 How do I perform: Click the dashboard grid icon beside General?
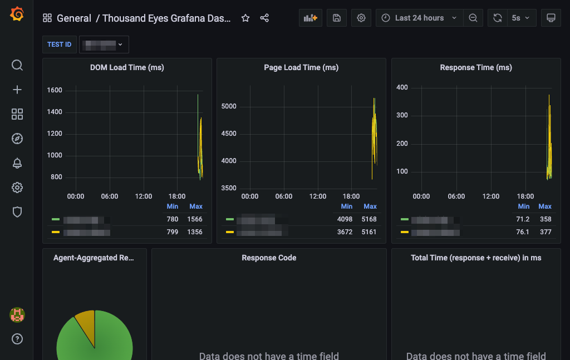47,18
